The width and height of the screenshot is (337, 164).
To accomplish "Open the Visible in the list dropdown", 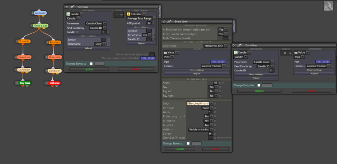I will tap(200, 129).
